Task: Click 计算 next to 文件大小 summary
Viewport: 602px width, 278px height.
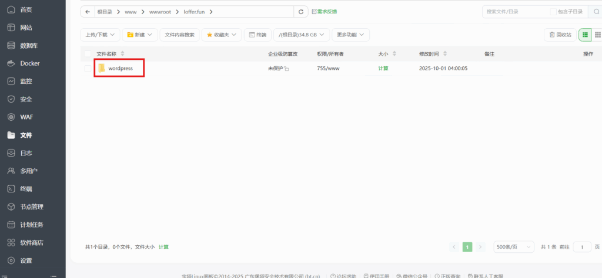Action: [x=163, y=247]
